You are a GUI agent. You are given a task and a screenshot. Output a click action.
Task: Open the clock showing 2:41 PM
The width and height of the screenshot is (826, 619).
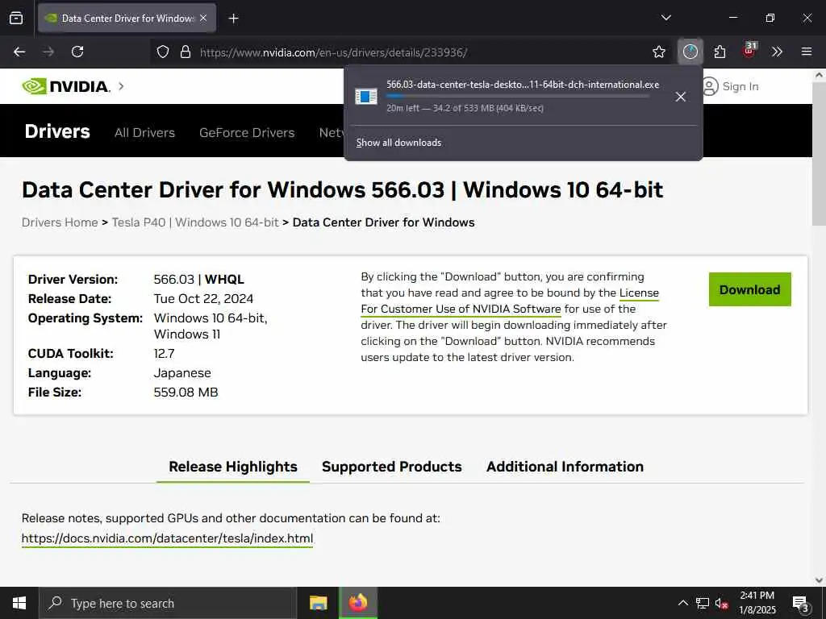[x=757, y=603]
